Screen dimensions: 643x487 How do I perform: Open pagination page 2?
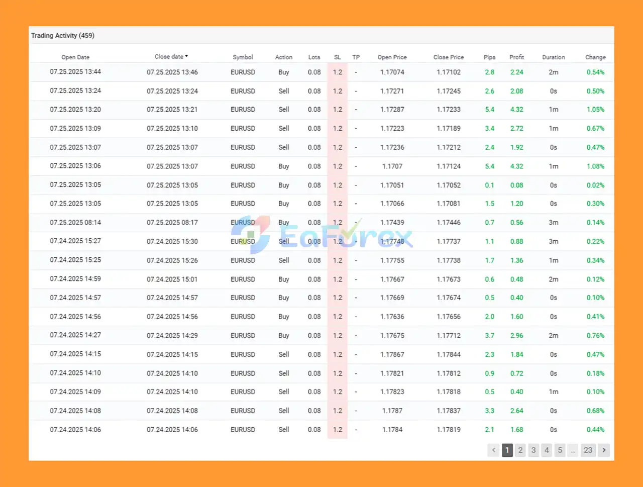coord(520,450)
